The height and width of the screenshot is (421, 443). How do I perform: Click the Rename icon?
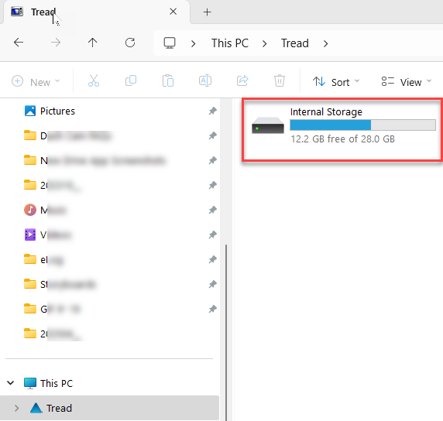click(x=205, y=80)
